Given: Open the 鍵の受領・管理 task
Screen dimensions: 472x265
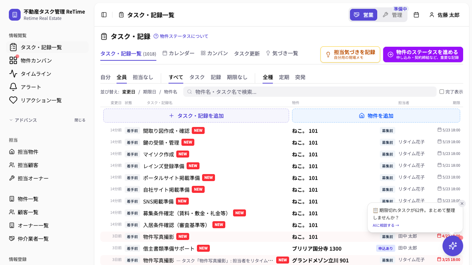Looking at the screenshot, I should pyautogui.click(x=161, y=142).
